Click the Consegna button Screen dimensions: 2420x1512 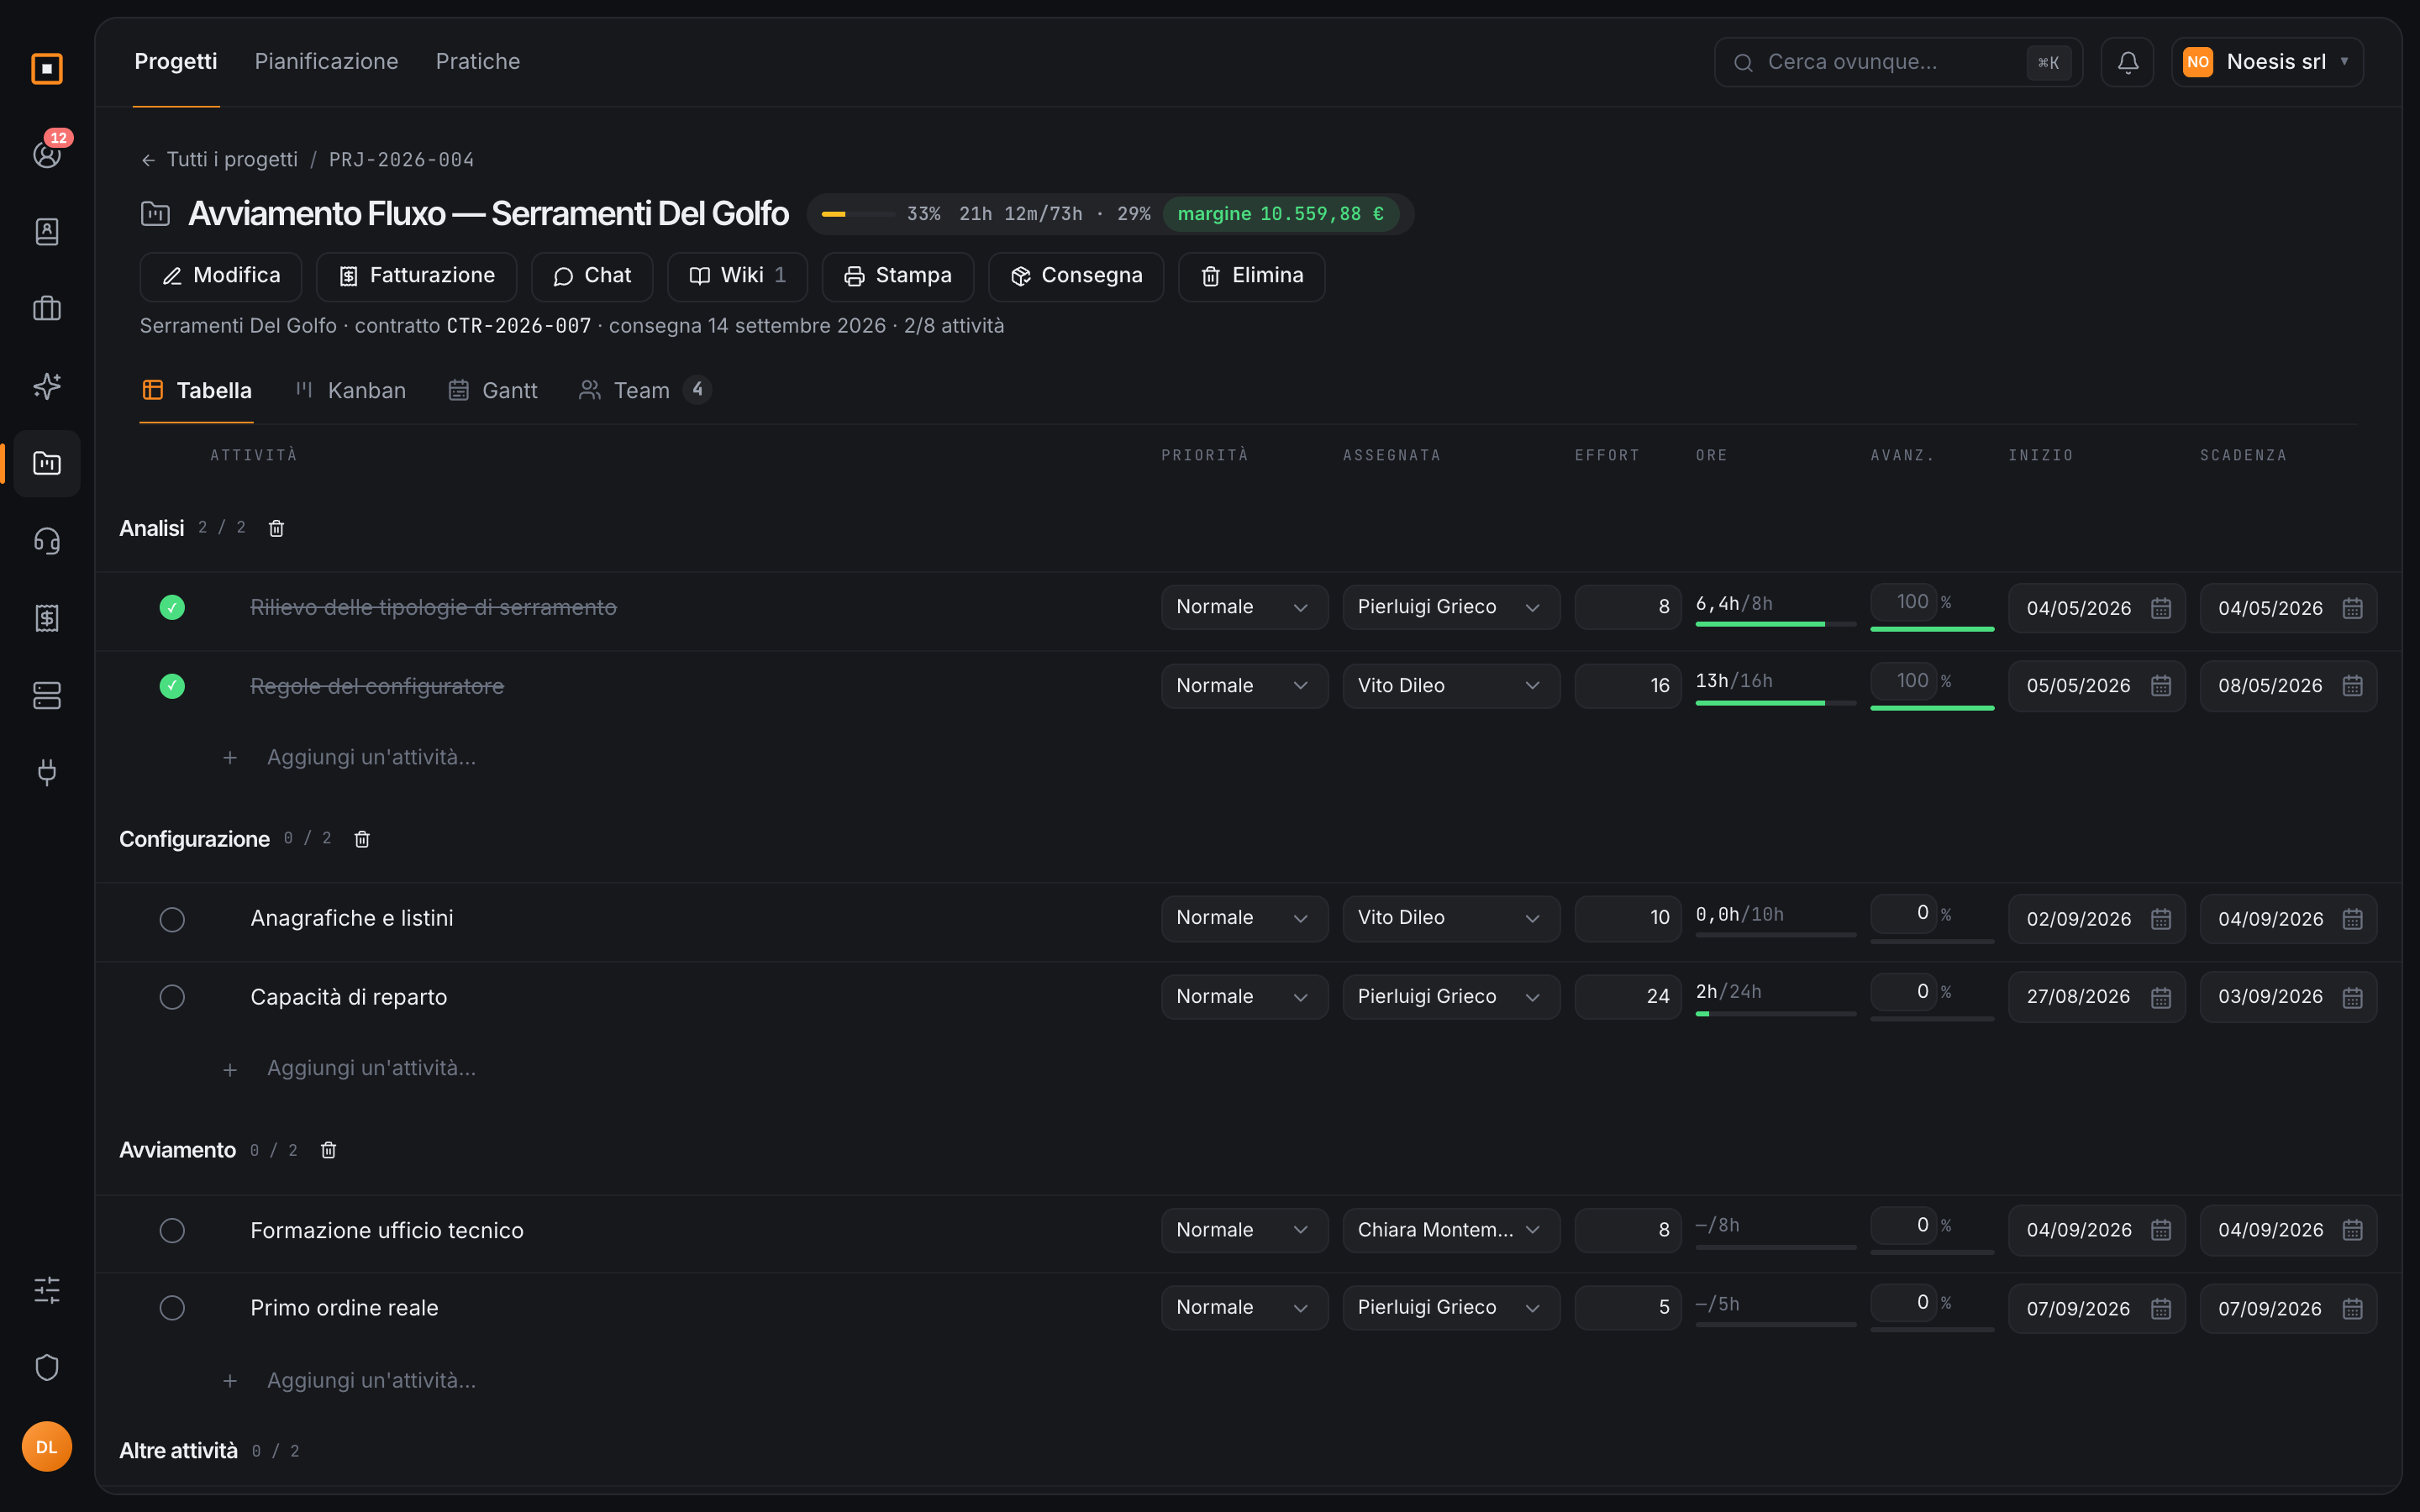pos(1076,276)
